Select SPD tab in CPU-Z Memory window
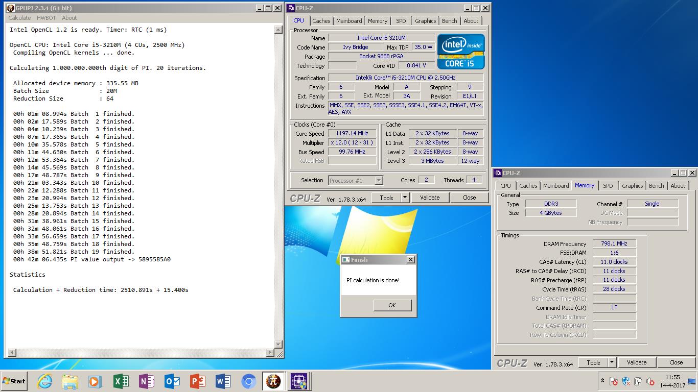 (608, 186)
